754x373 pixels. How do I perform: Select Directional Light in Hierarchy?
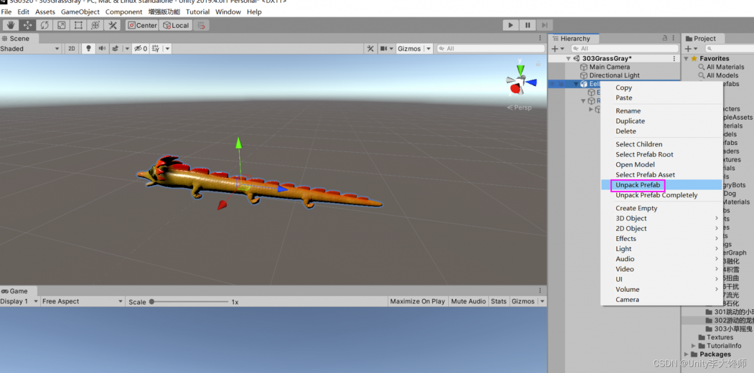(614, 75)
